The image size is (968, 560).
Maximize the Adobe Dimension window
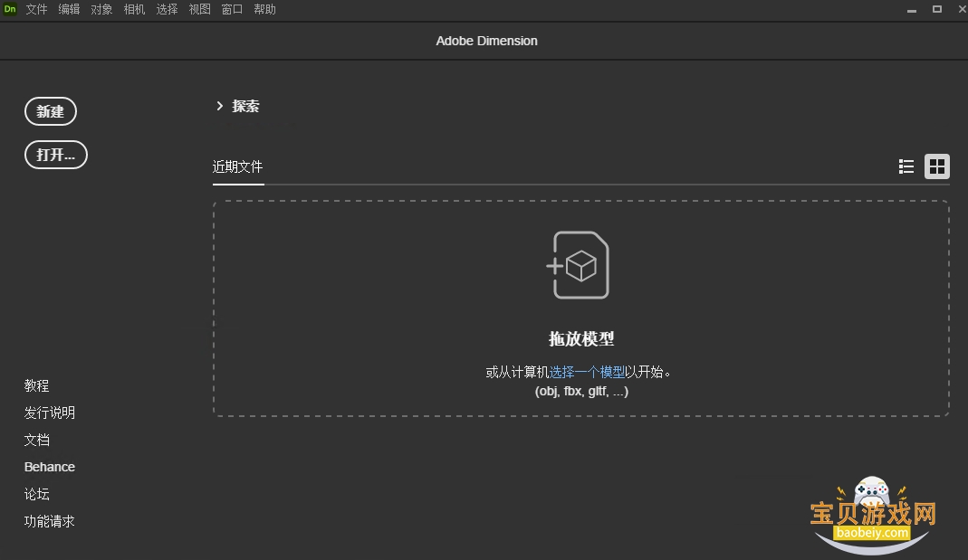coord(936,9)
